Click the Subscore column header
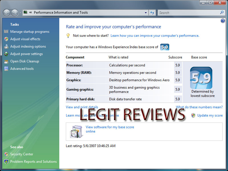The image size is (228, 171). pos(175,57)
